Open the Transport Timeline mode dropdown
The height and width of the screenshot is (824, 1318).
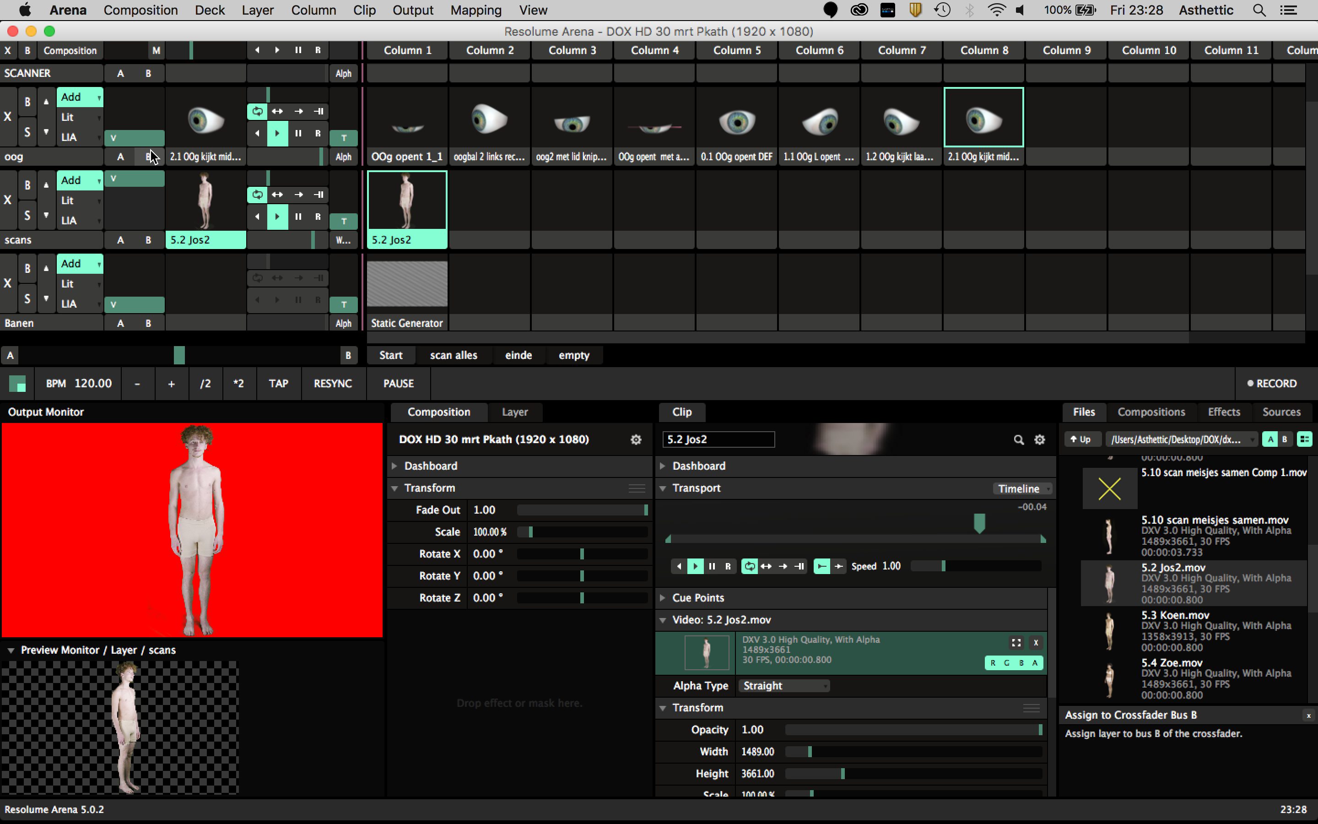pyautogui.click(x=1022, y=488)
